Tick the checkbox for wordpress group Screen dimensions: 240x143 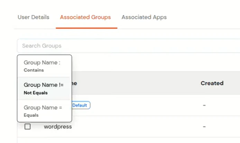point(28,126)
